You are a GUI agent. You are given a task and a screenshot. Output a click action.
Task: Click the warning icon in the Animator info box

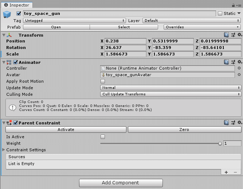(x=12, y=107)
